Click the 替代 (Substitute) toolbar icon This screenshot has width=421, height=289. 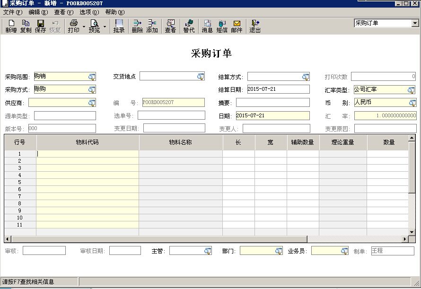[189, 26]
